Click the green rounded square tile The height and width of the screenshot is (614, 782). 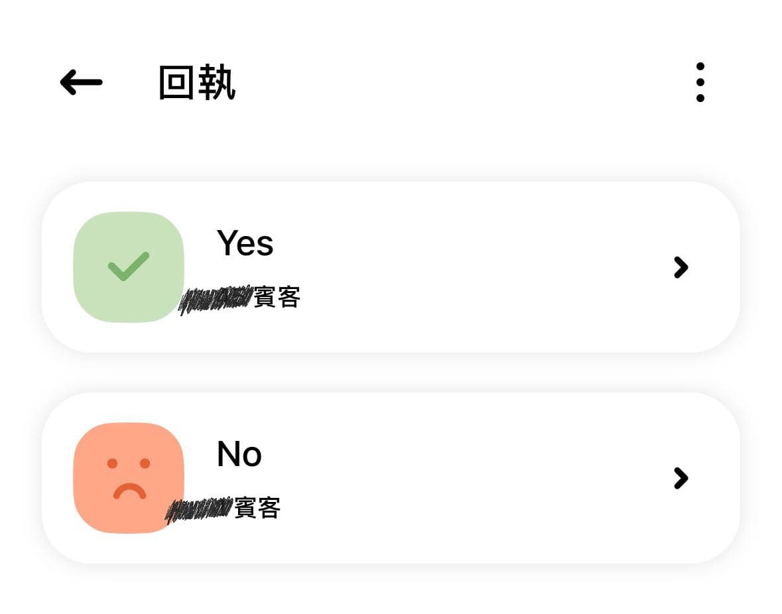click(x=129, y=267)
